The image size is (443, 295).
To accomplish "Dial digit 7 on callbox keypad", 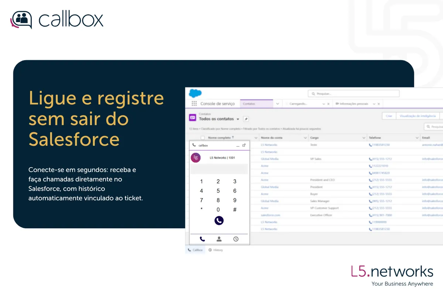I will click(202, 200).
